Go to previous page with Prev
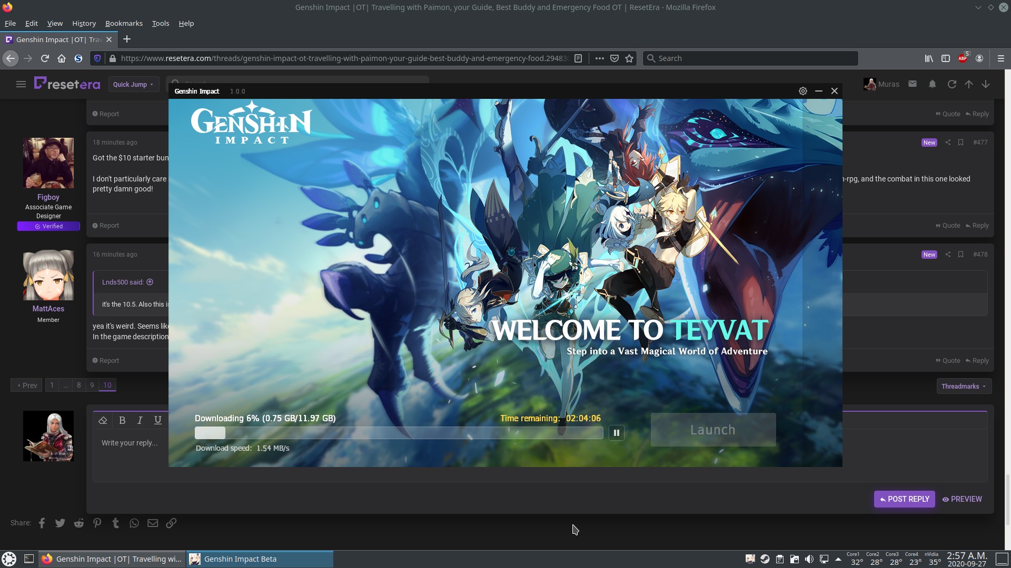The width and height of the screenshot is (1011, 568). coord(26,386)
